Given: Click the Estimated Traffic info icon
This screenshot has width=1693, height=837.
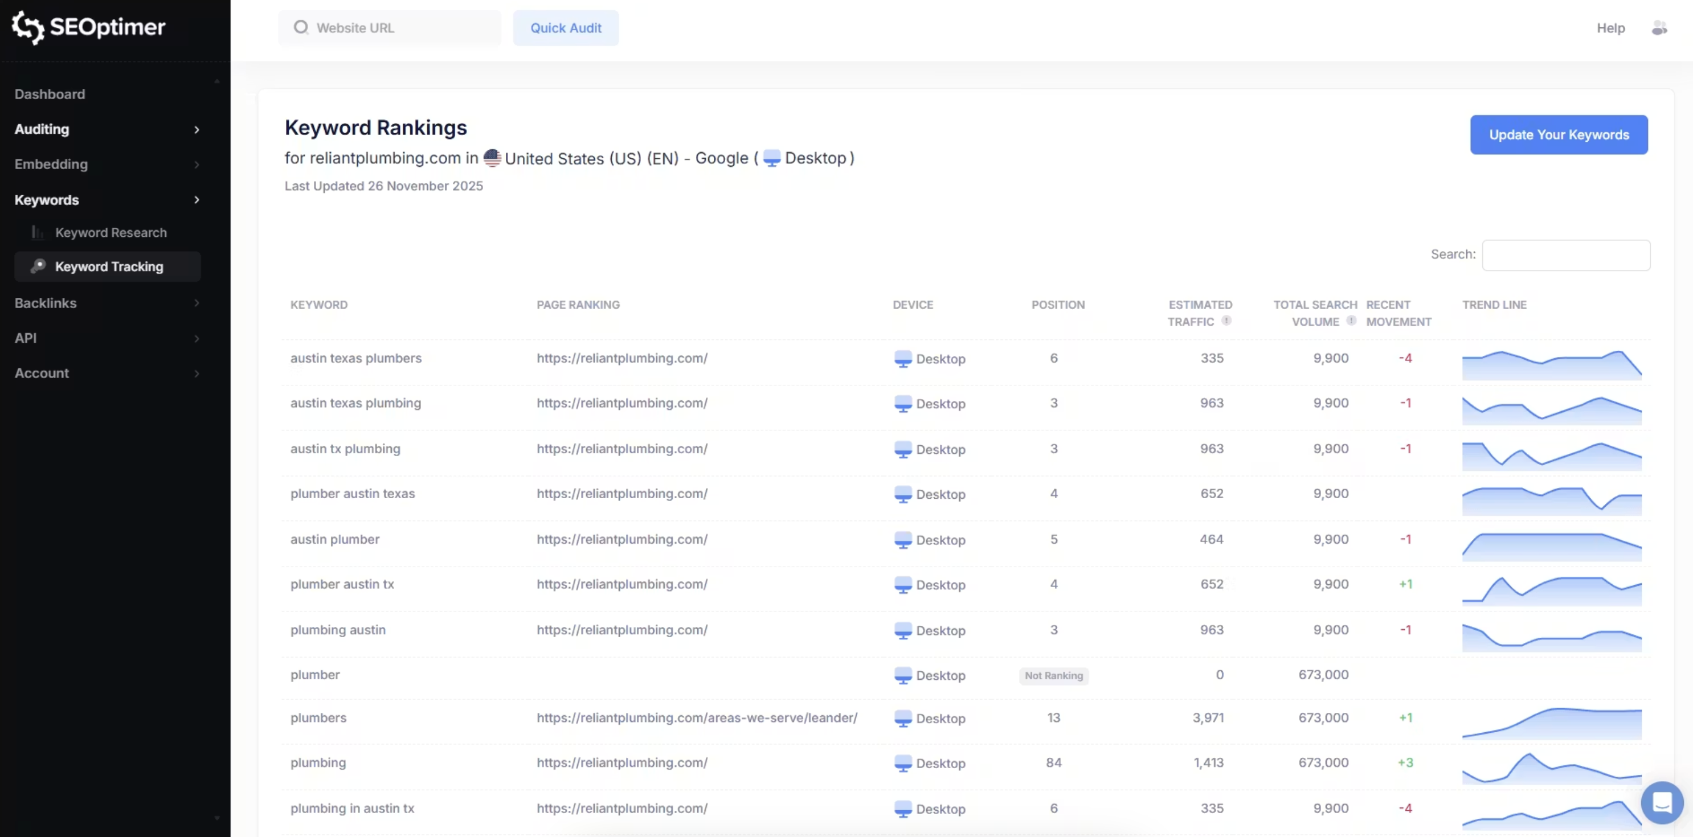Looking at the screenshot, I should click(1226, 321).
